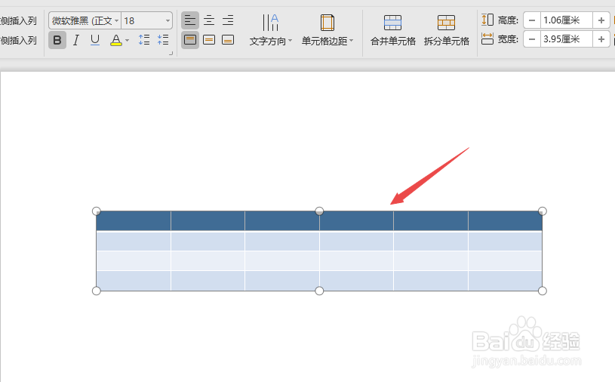The width and height of the screenshot is (615, 382).
Task: Edit the height value 1.06厘米
Action: (567, 20)
